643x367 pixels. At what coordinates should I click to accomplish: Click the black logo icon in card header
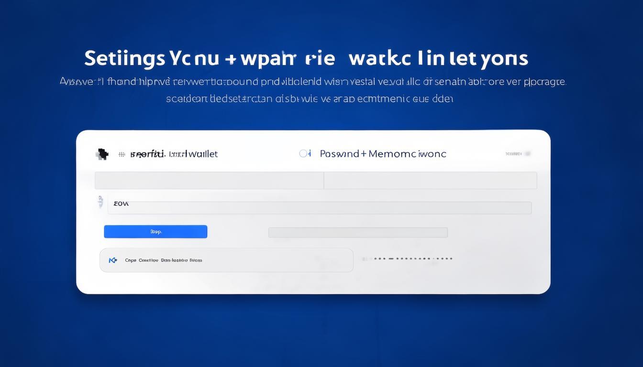pyautogui.click(x=101, y=154)
